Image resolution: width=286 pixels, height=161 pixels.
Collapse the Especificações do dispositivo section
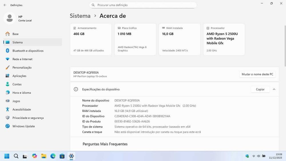(274, 89)
